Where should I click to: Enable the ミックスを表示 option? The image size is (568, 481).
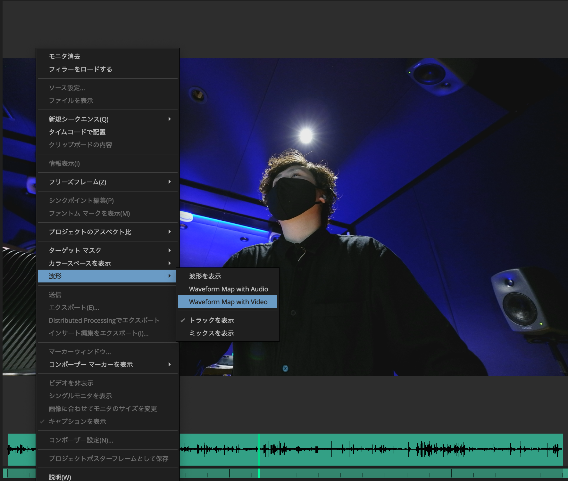coord(212,333)
